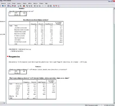Click the Show item book icon
The width and height of the screenshot is (115, 106).
coord(48,6)
